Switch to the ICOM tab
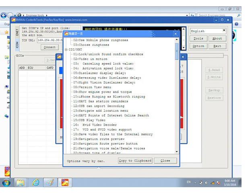 click(17, 44)
